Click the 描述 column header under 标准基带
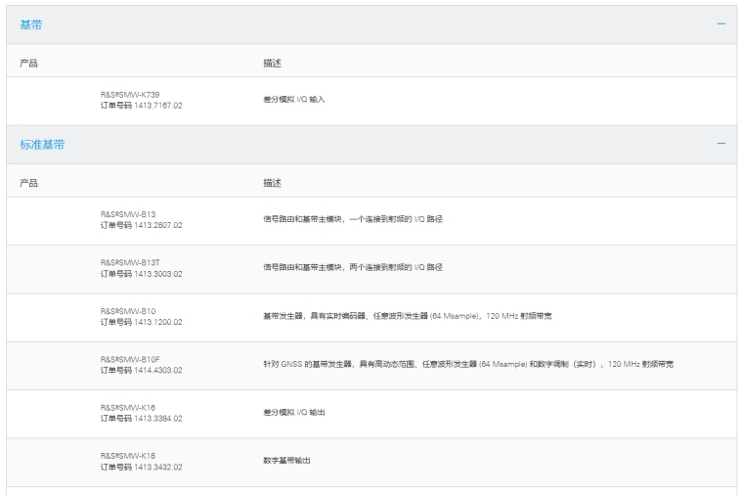Viewport: 743px width, 495px height. point(272,183)
